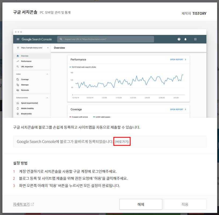Click the 'Performance' card title

(78, 59)
